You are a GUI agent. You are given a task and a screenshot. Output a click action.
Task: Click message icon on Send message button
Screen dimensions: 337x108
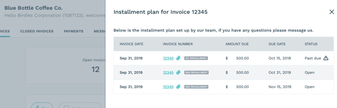click(66, 107)
